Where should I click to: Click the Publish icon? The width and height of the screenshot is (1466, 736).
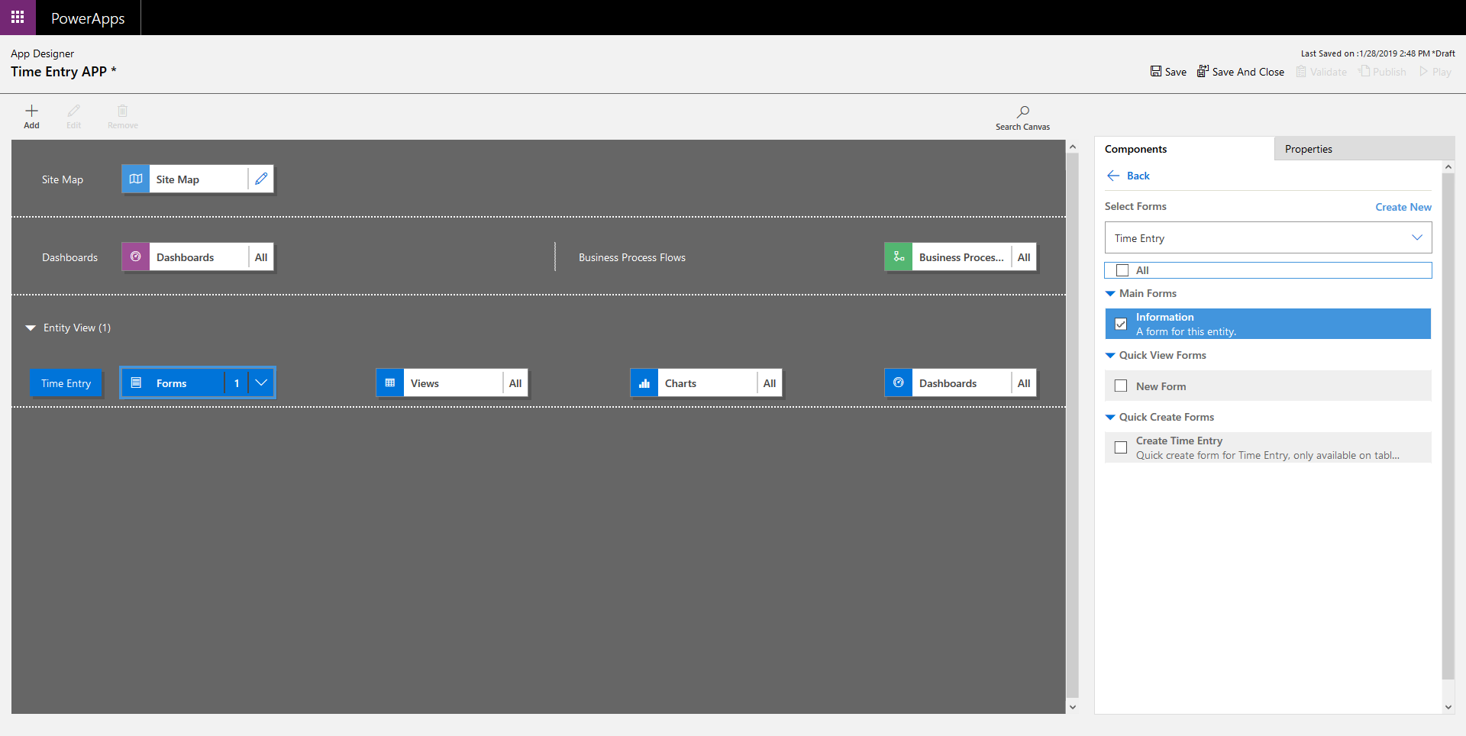(1364, 71)
